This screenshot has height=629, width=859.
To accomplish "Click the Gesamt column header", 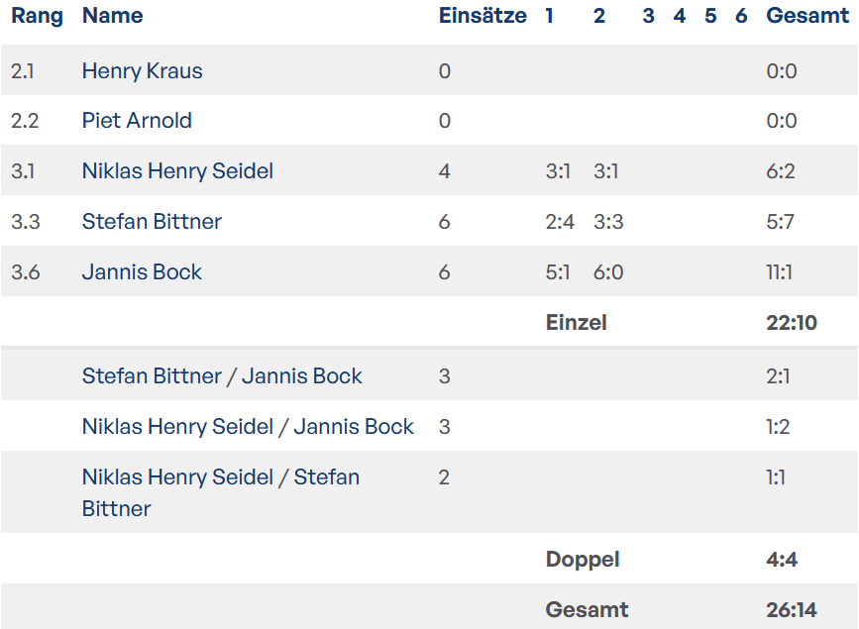I will click(x=807, y=16).
